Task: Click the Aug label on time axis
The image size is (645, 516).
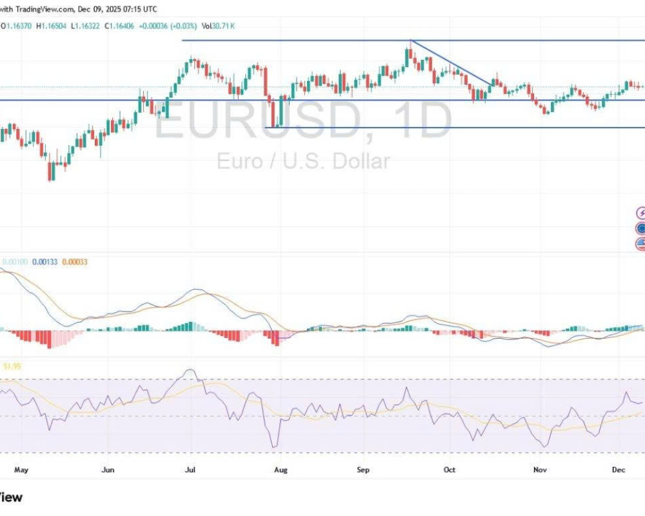Action: 279,470
